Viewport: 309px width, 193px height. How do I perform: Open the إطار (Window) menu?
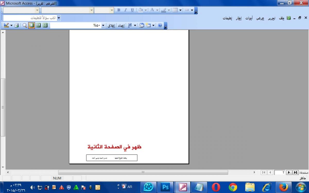pyautogui.click(x=238, y=18)
